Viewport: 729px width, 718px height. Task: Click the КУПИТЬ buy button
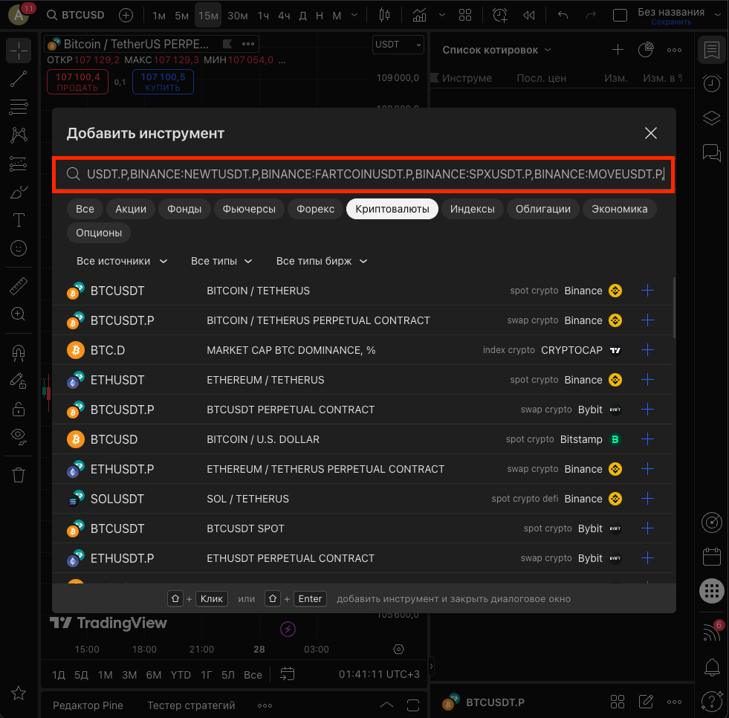click(163, 82)
